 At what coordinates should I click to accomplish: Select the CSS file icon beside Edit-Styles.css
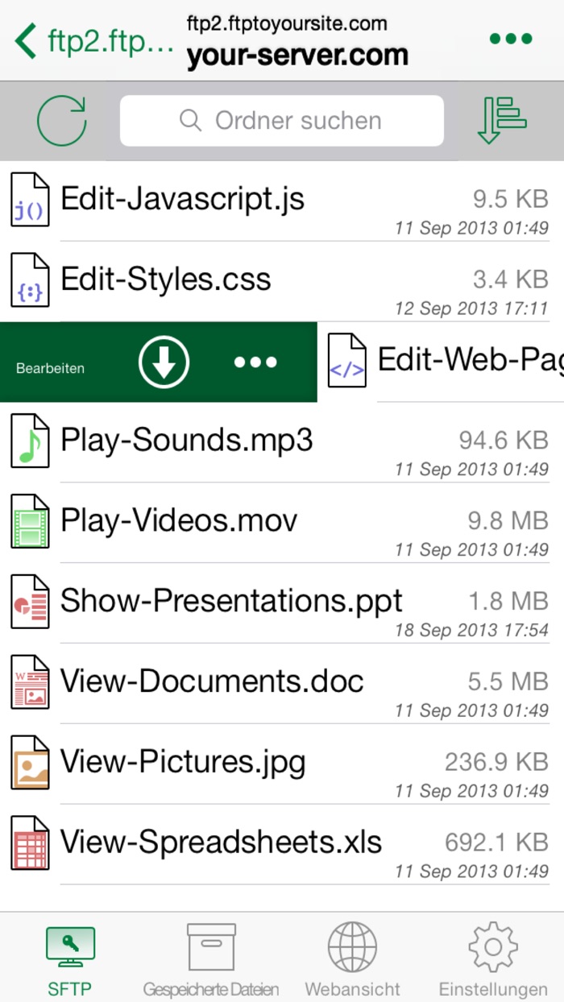point(30,280)
